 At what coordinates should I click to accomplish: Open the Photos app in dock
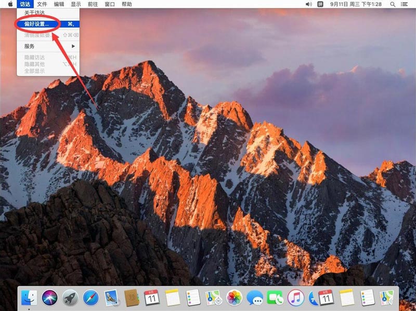coord(235,298)
